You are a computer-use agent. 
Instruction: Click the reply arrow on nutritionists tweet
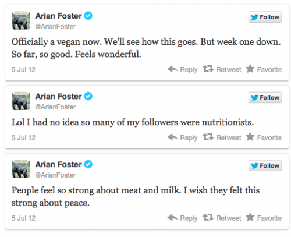(172, 137)
